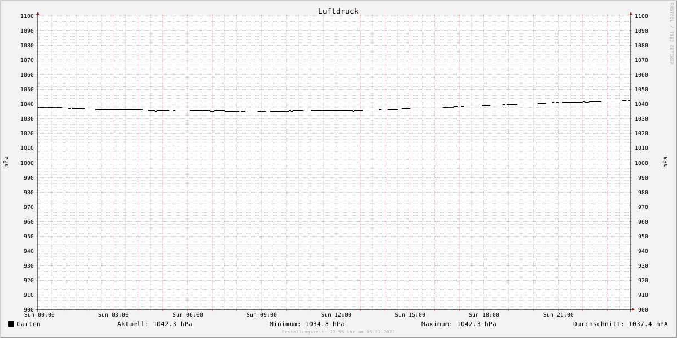
Task: Select the 'Aktuell: 1042.3 hPa' value
Action: click(x=155, y=324)
